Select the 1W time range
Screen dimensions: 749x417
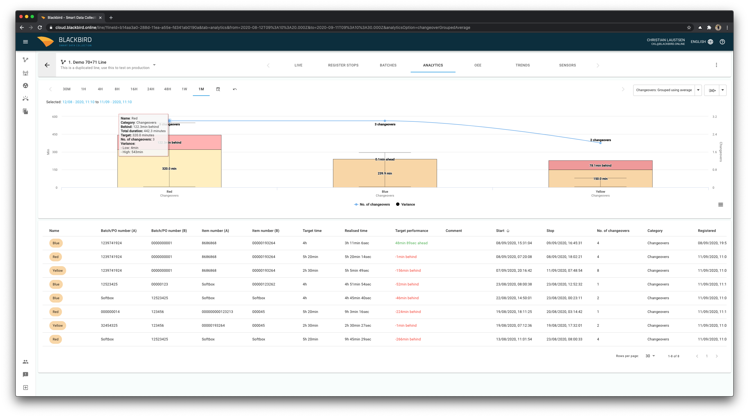[184, 89]
